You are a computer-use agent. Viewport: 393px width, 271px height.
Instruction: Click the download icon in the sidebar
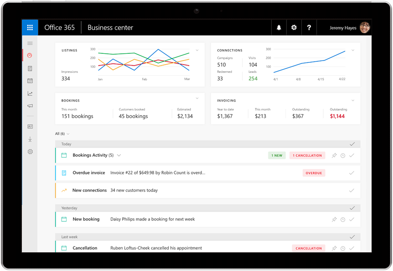[x=30, y=139]
